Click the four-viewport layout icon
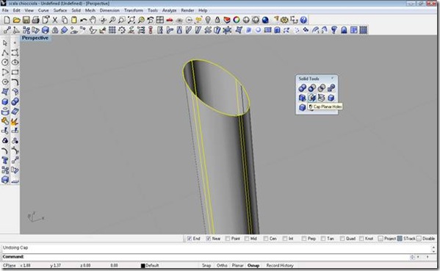 (x=160, y=20)
